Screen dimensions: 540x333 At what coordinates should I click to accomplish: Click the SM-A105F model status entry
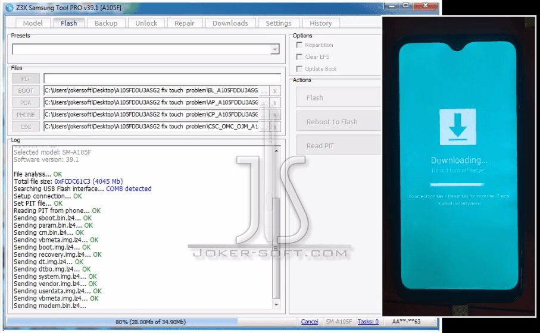pos(339,322)
